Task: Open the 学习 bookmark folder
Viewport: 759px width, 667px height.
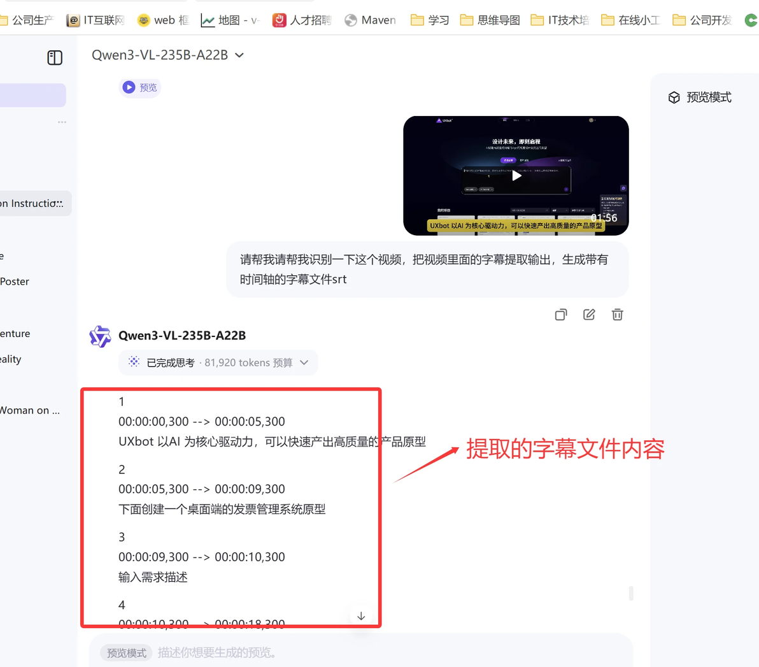Action: pos(430,20)
